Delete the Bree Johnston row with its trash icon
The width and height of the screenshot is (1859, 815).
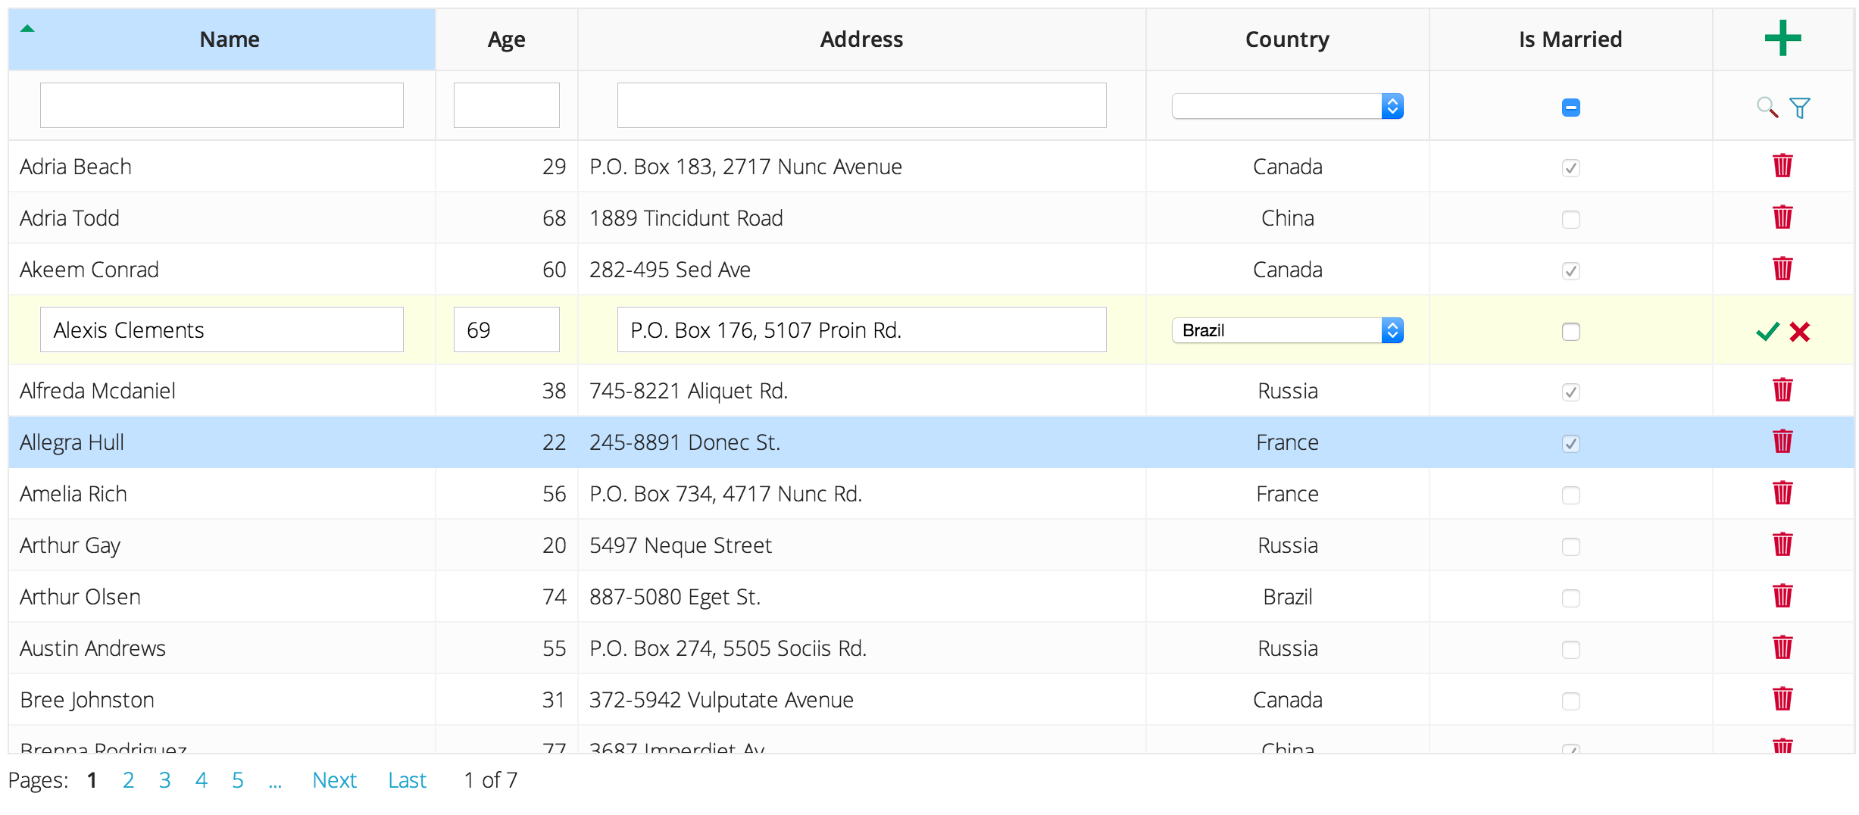pyautogui.click(x=1782, y=699)
